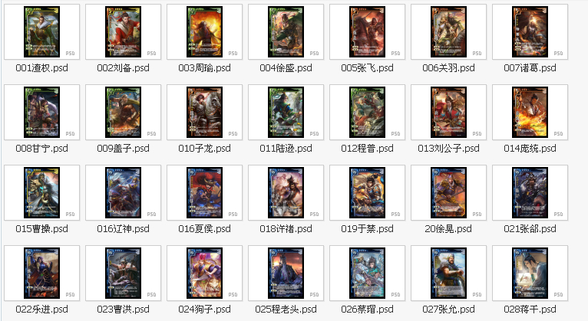
Task: Select the 003周瑜.psd file icon
Action: pos(204,32)
